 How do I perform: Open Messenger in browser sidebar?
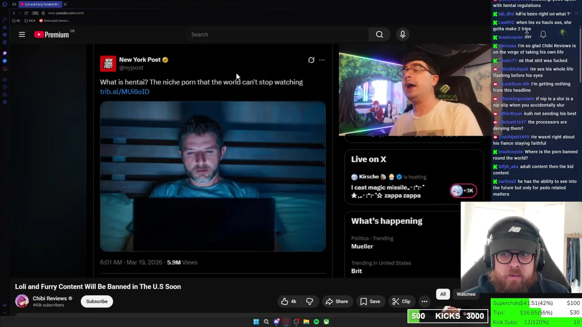point(5,61)
